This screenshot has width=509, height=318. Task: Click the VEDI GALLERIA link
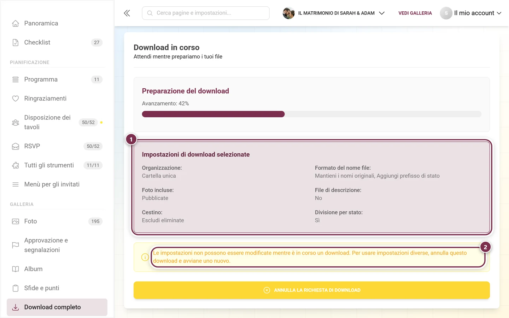[415, 13]
